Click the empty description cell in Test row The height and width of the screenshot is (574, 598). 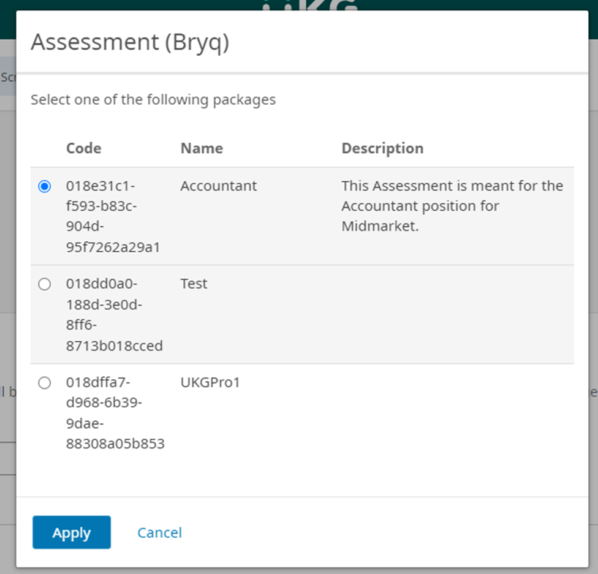point(456,314)
